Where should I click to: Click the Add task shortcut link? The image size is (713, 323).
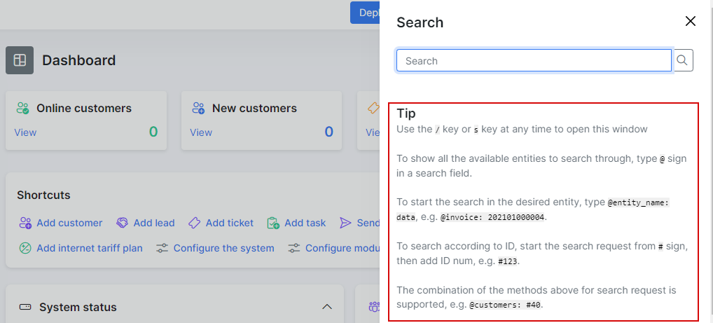pyautogui.click(x=305, y=223)
